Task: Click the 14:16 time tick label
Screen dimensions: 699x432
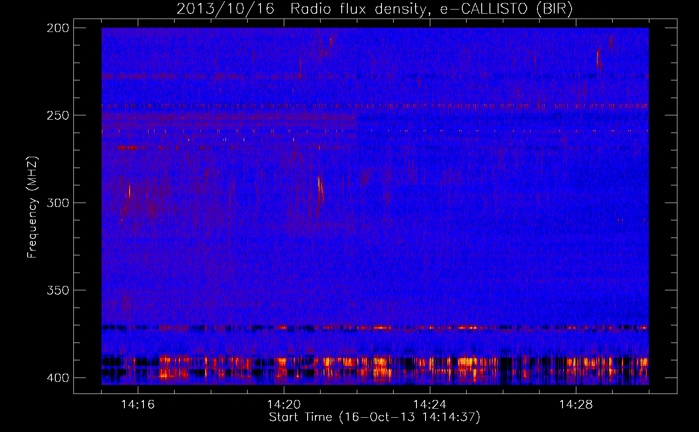Action: 138,405
